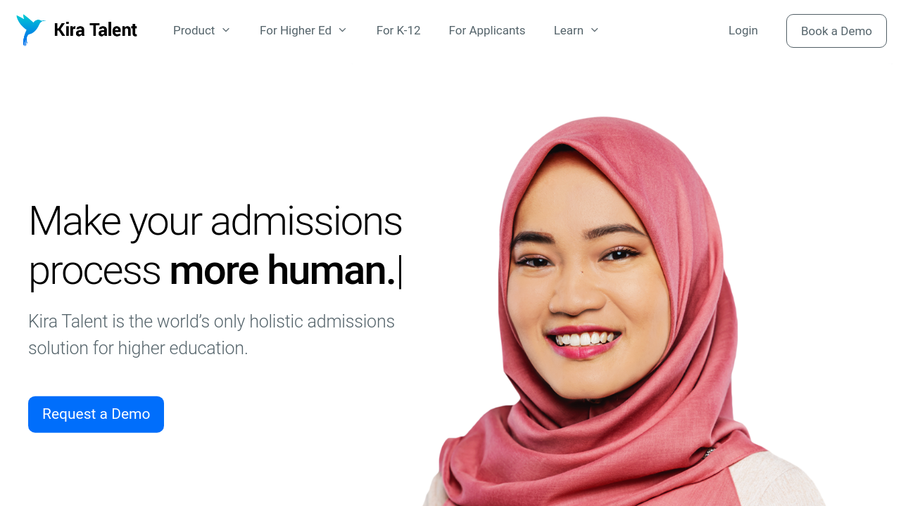
Task: Expand the chevron next to Learn
Action: [x=594, y=30]
